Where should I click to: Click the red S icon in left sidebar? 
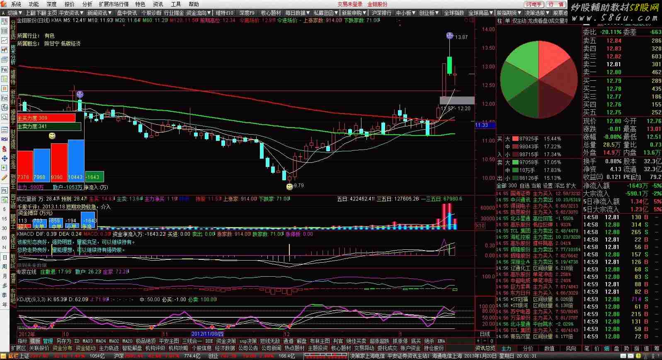point(5,149)
